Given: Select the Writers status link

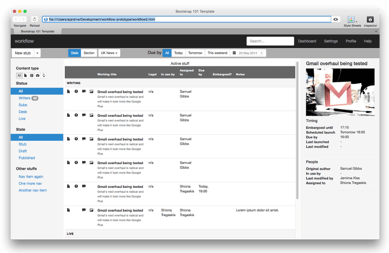Looking at the screenshot, I should [24, 98].
